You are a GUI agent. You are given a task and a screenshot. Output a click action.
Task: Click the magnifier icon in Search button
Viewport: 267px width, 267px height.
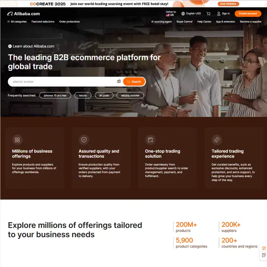(129, 82)
